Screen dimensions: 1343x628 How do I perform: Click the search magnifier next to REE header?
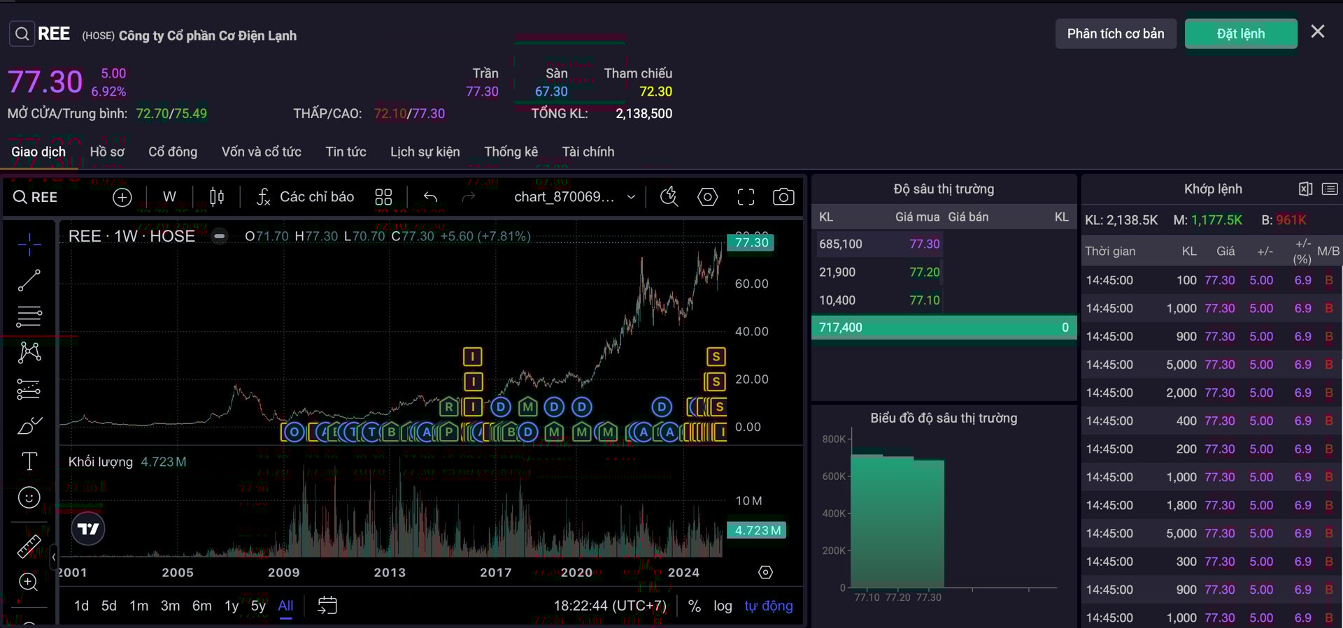tap(22, 34)
